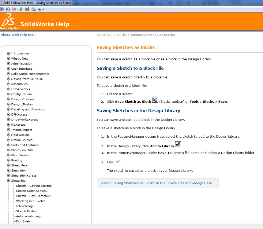This screenshot has width=263, height=229.
Task: Click the Forward navigation arrow icon
Action: pos(8,9)
